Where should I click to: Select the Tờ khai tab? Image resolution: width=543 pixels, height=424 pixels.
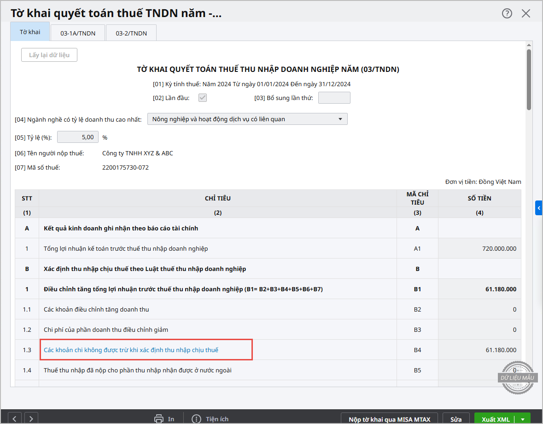tap(30, 32)
